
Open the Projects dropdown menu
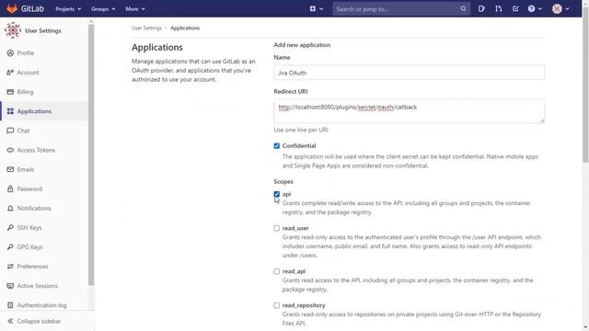(68, 9)
